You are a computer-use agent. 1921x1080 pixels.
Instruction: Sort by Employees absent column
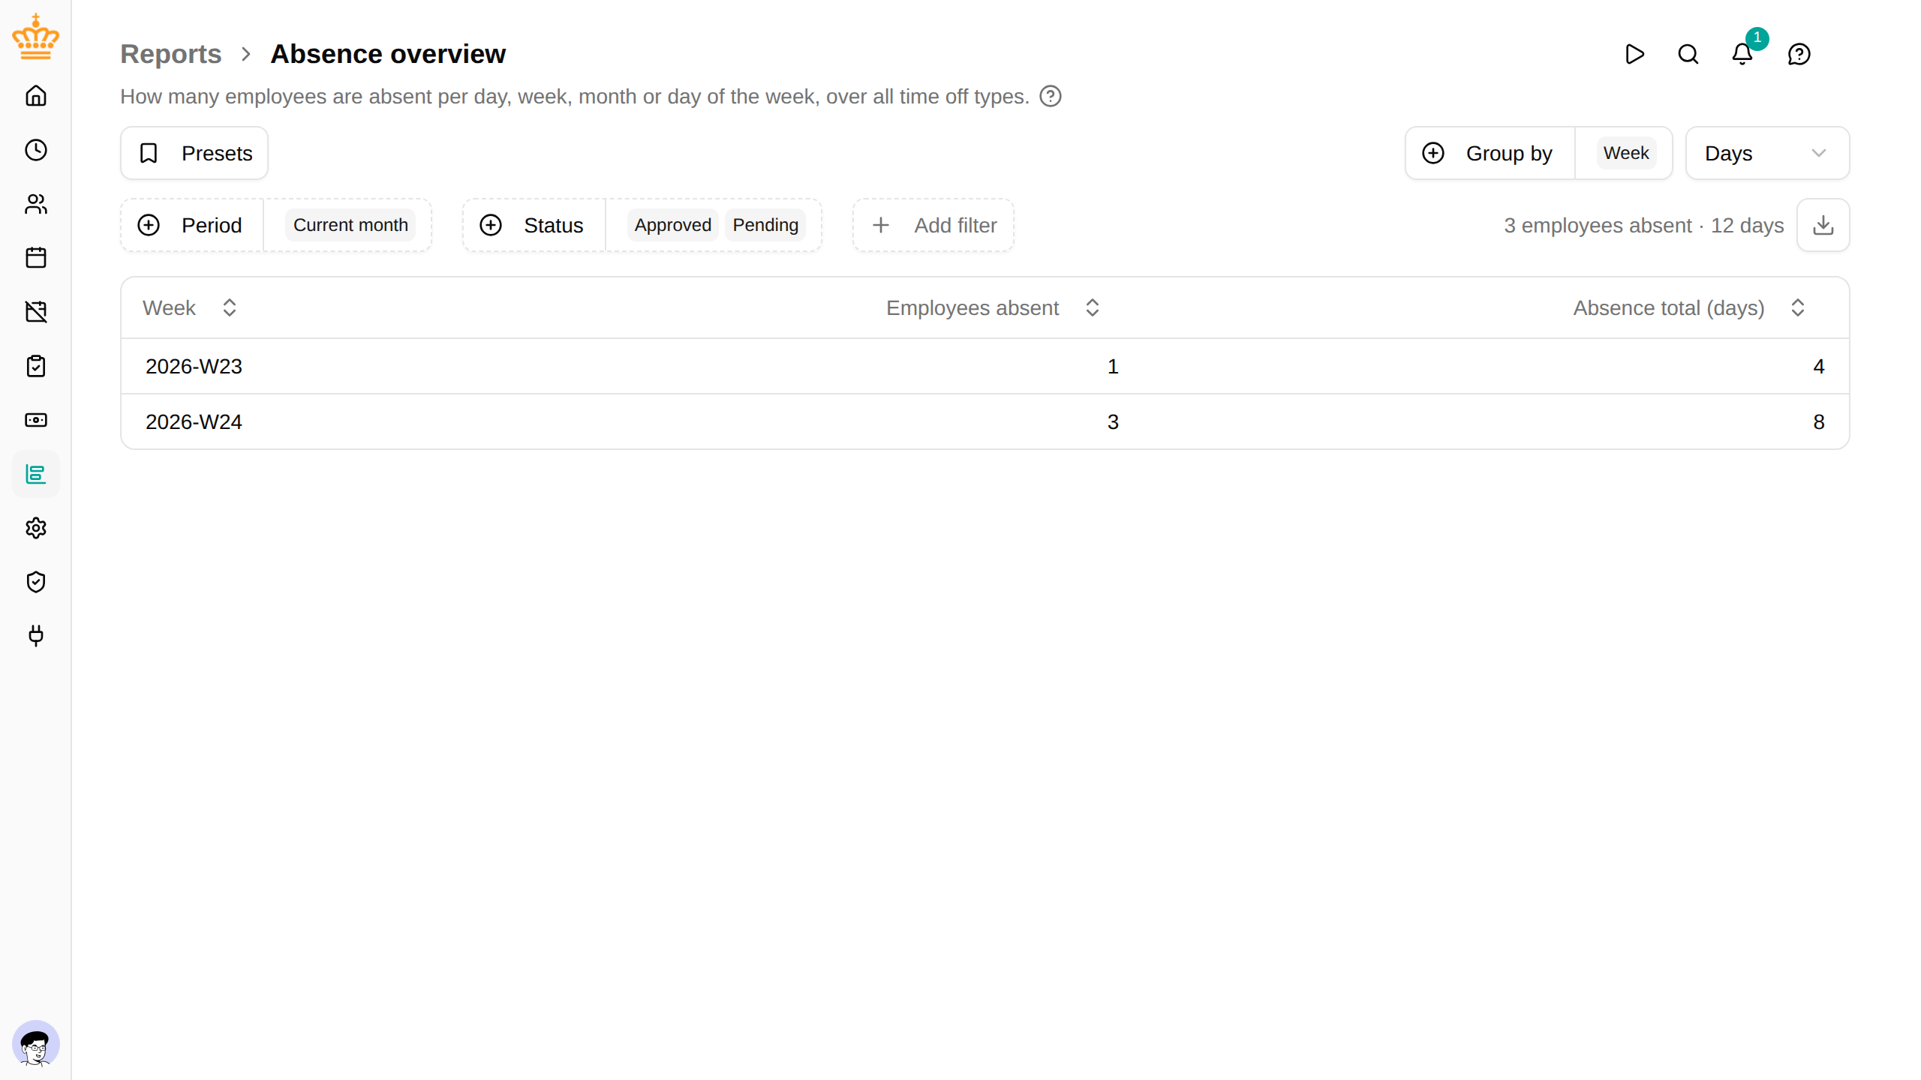click(993, 307)
